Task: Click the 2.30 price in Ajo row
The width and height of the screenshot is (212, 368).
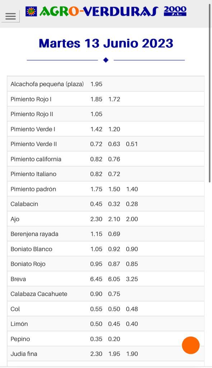Action: 96,219
